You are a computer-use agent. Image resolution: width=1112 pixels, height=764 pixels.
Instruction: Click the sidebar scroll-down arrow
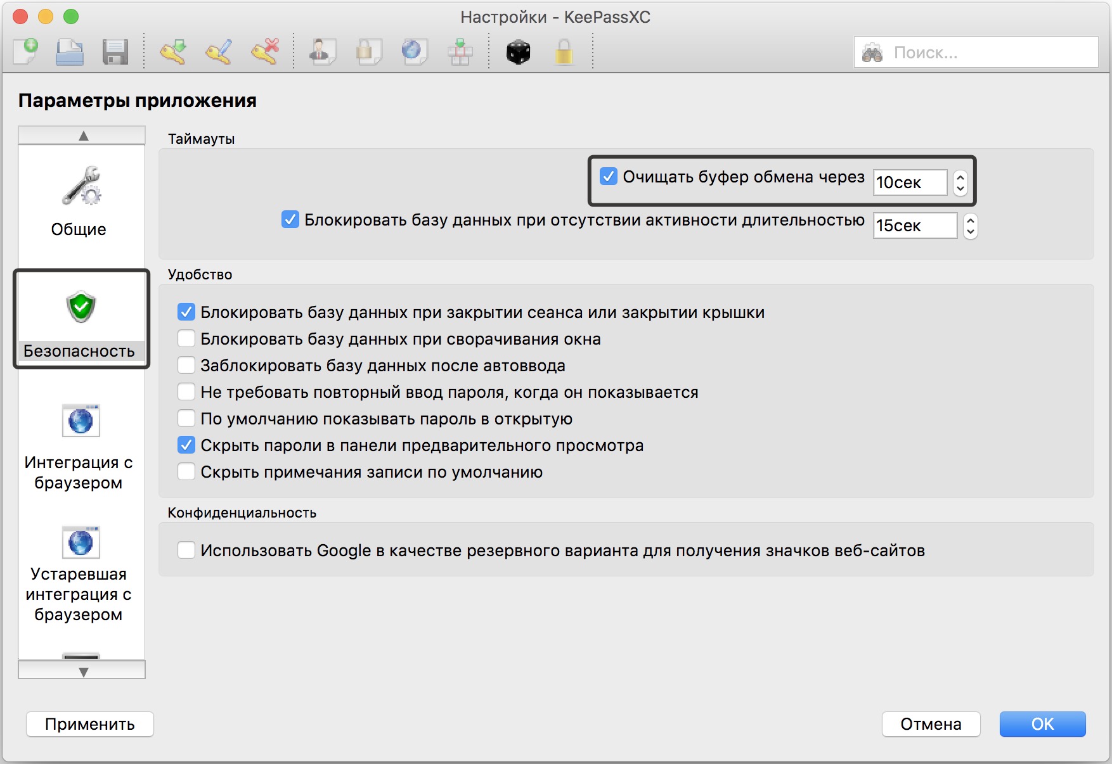point(82,670)
